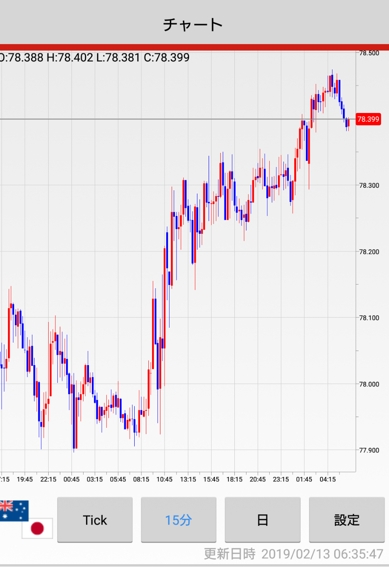Screen dimensions: 389x567
Task: Click the 更新日時 update timestamp
Action: [x=293, y=554]
